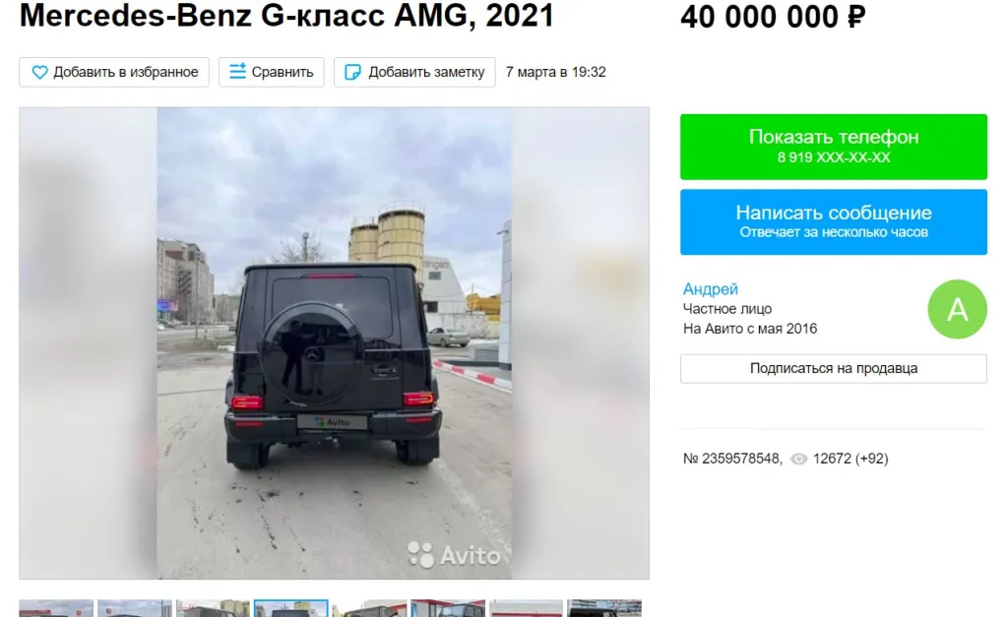This screenshot has height=617, width=1008.
Task: Select the first photo thumbnail
Action: coord(56,609)
